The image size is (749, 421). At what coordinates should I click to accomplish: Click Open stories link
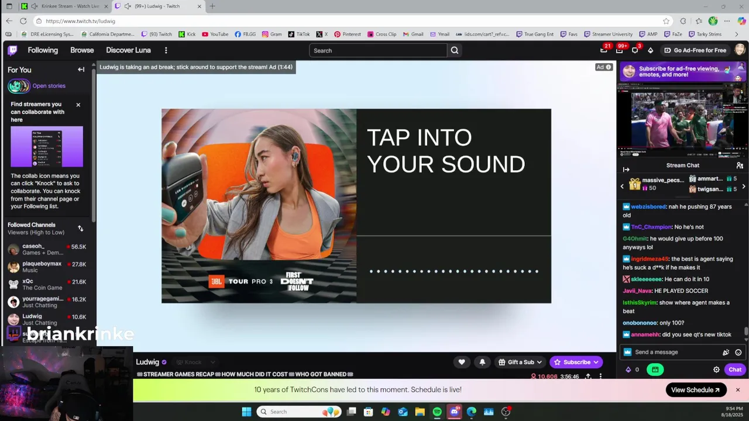click(x=49, y=86)
